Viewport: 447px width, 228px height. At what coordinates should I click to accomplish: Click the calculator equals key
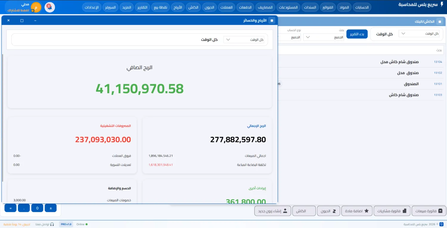tap(10, 208)
